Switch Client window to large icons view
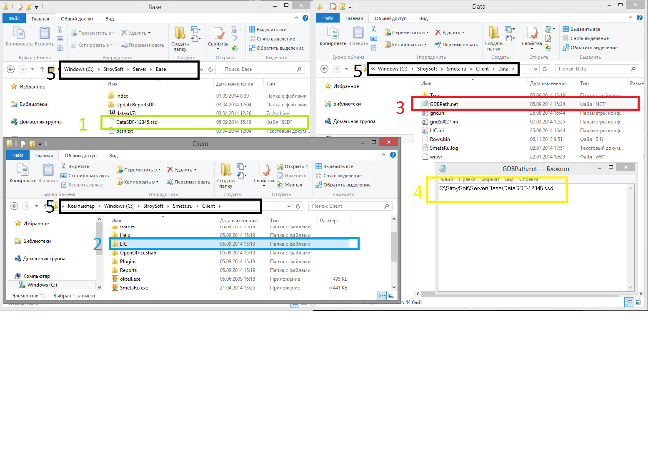The width and height of the screenshot is (648, 468). coord(391,296)
